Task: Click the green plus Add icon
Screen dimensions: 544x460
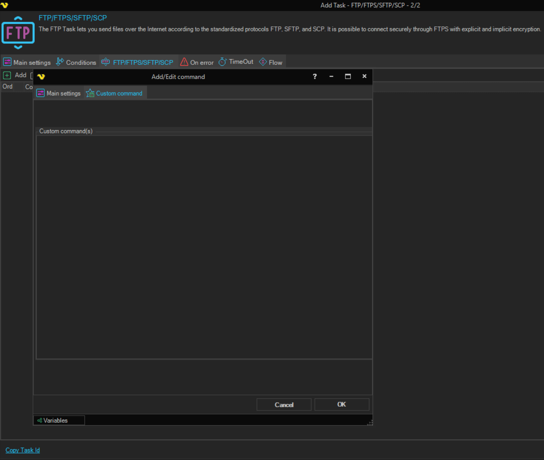Action: 7,75
